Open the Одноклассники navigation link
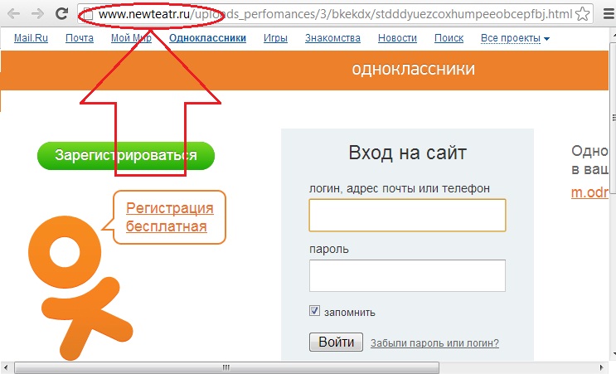 coord(207,38)
